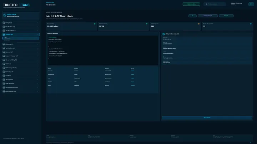Click the LTAP Compatibility icon
Image resolution: width=257 pixels, height=144 pixels.
(x=4, y=68)
